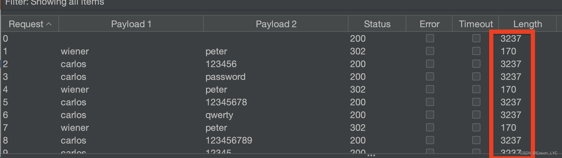Toggle Timeout checkbox for request 1
The image size is (562, 158).
pyautogui.click(x=476, y=51)
